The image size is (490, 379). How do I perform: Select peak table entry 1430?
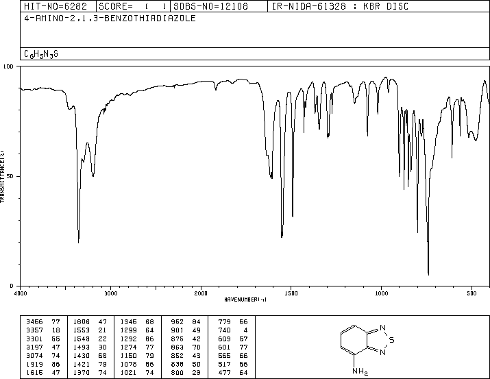pyautogui.click(x=90, y=356)
